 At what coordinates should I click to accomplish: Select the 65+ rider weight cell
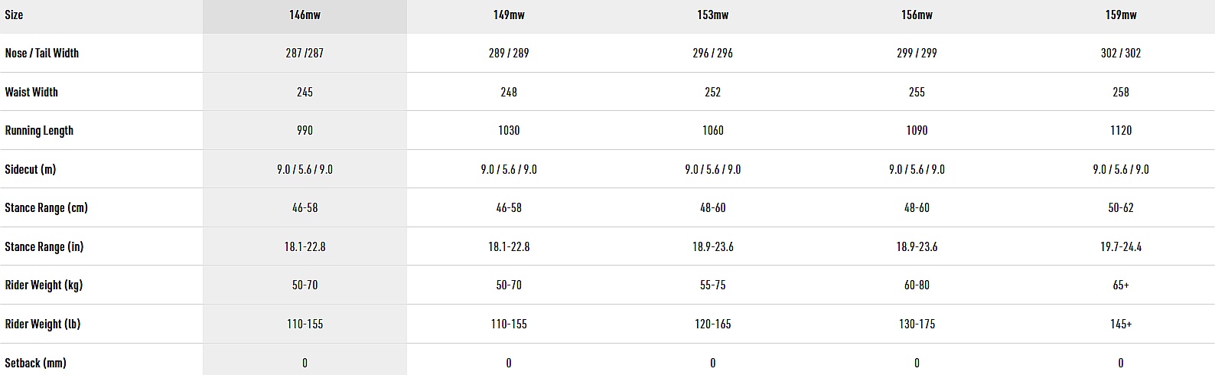1121,285
